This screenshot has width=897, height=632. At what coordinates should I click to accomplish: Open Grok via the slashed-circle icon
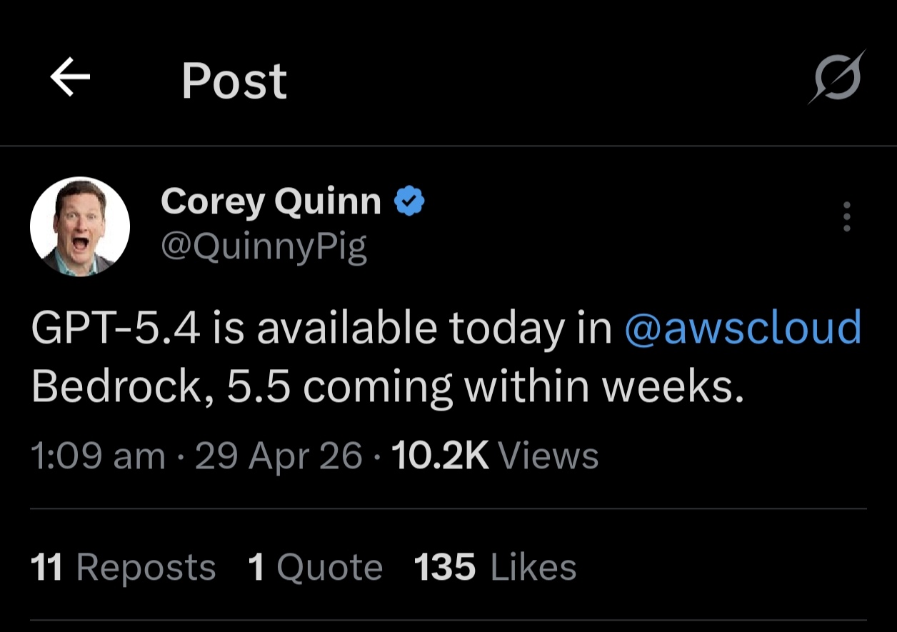pos(837,77)
